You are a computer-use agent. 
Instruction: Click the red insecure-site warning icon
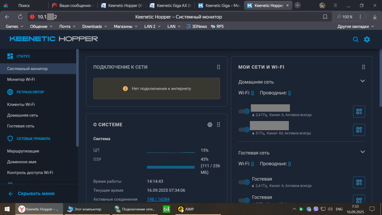[x=32, y=17]
